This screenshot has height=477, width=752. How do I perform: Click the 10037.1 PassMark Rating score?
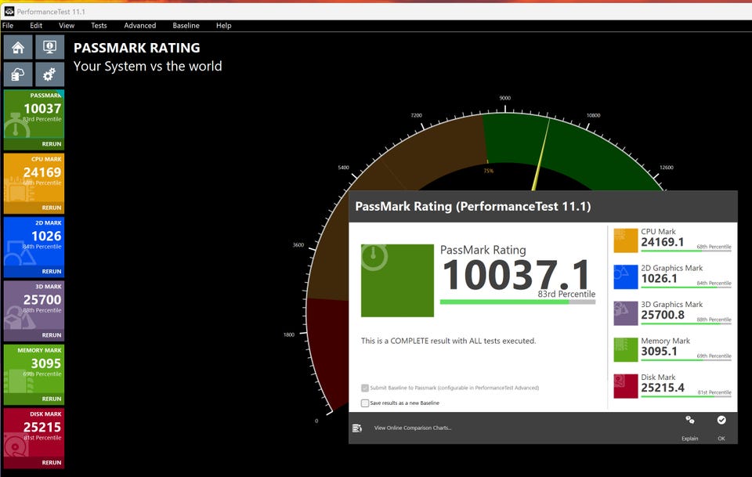point(516,275)
